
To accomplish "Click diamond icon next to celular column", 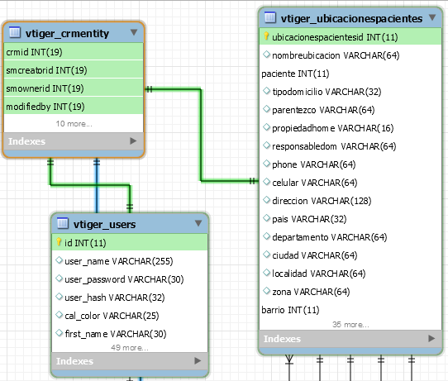I will [x=267, y=182].
